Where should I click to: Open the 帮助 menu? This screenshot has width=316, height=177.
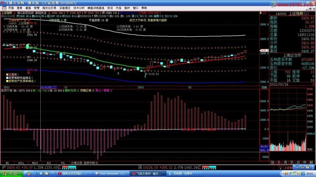click(x=144, y=8)
